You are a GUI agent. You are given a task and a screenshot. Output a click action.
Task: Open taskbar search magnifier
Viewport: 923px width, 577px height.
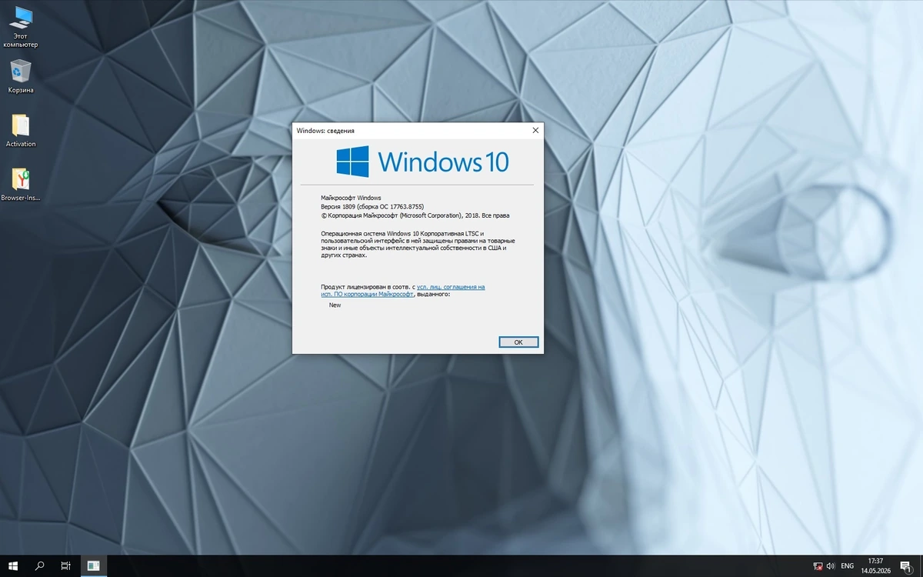[40, 565]
